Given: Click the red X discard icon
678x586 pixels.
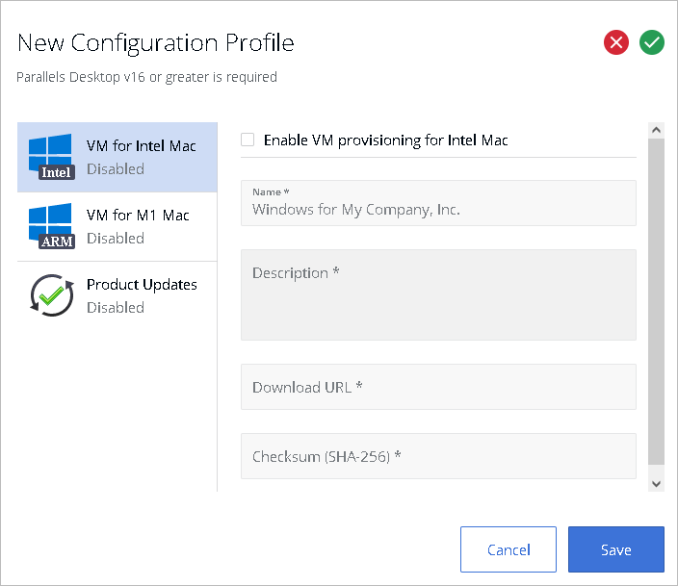Looking at the screenshot, I should coord(616,42).
